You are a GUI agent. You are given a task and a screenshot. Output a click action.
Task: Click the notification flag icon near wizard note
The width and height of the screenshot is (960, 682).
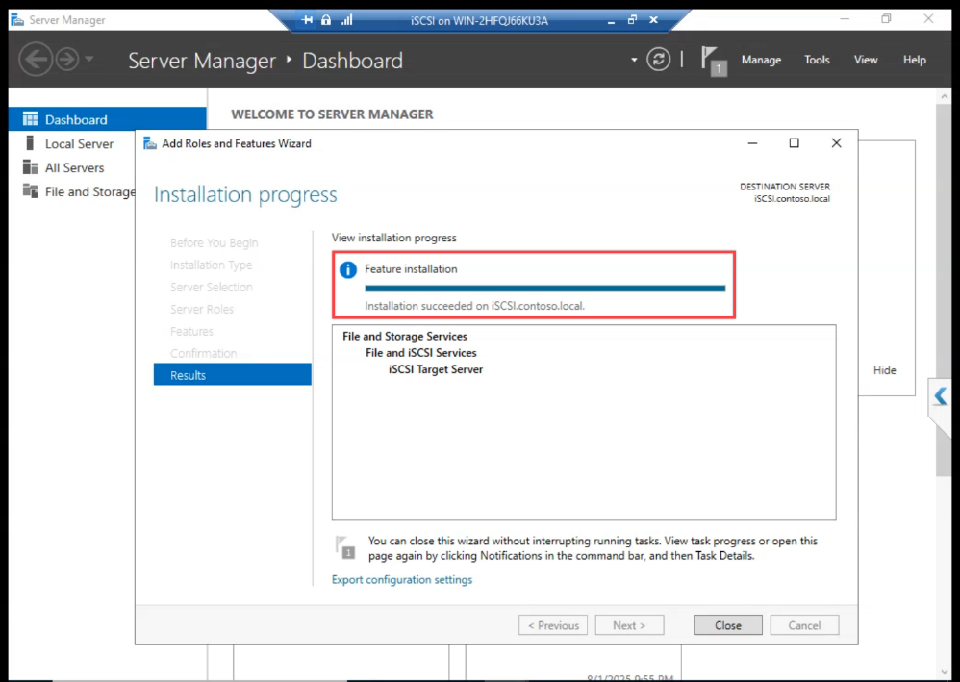[344, 546]
